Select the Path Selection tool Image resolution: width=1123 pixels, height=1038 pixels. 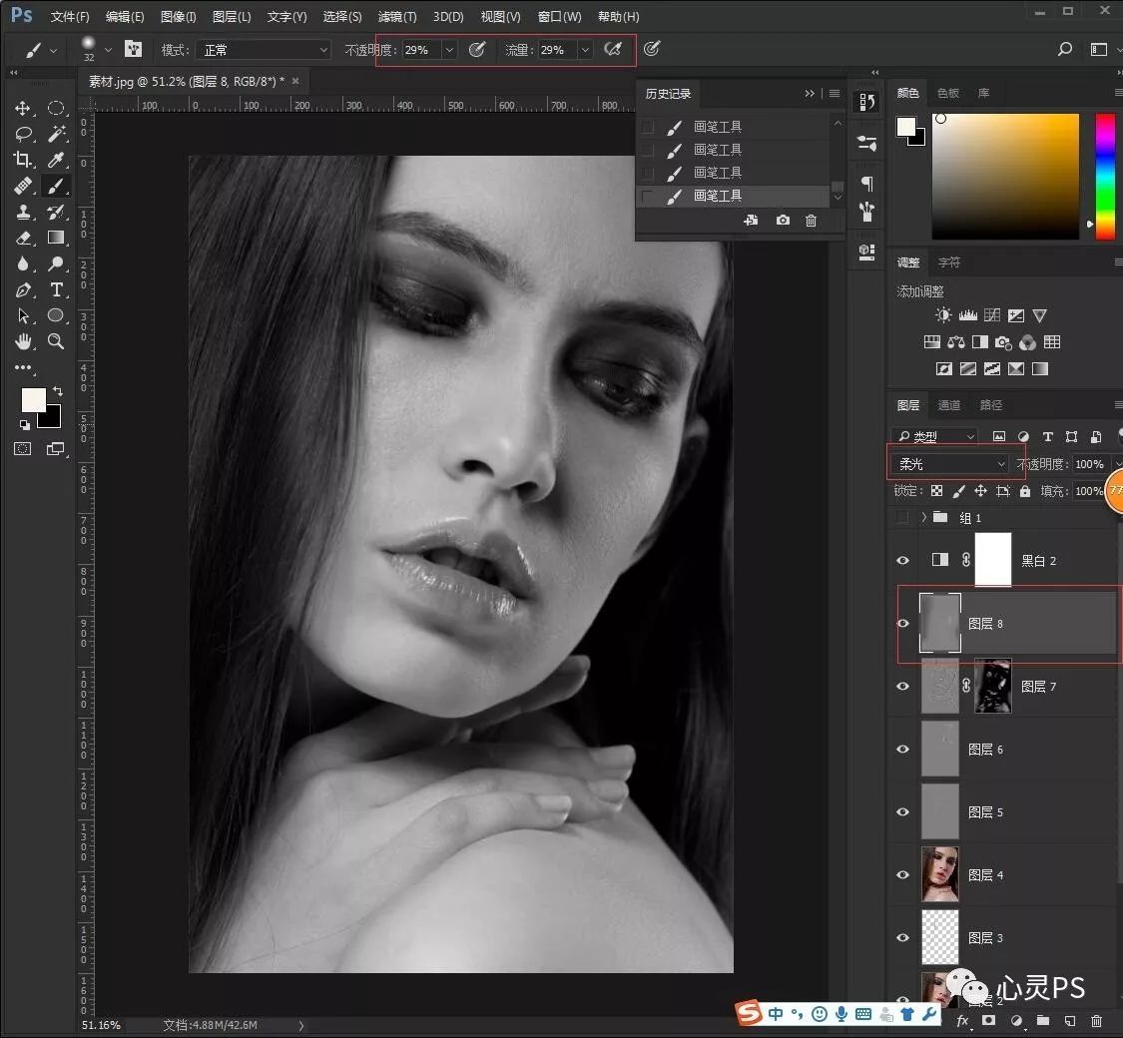(x=23, y=315)
